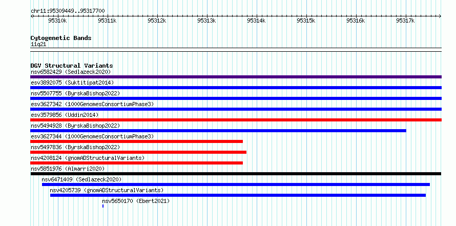Open nsv4205739 (gnomADStructuralVariants) label
The height and width of the screenshot is (226, 456).
tap(107, 190)
